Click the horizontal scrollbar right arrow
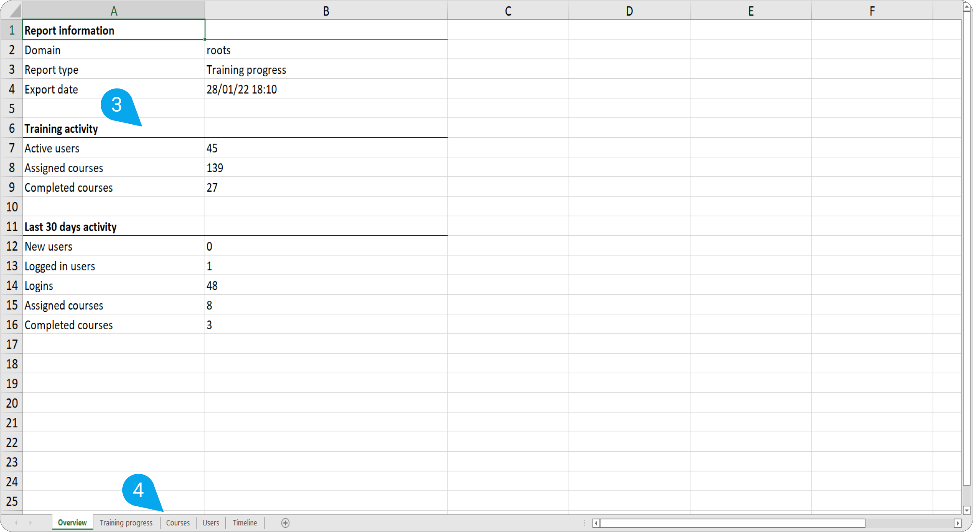The image size is (973, 532). (957, 523)
